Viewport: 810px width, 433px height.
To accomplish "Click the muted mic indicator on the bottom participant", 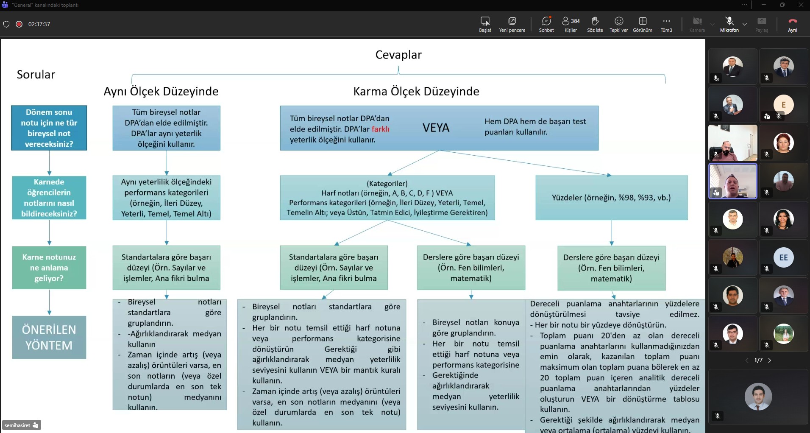I will [718, 416].
